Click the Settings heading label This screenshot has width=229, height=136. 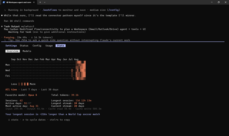[x=11, y=45]
